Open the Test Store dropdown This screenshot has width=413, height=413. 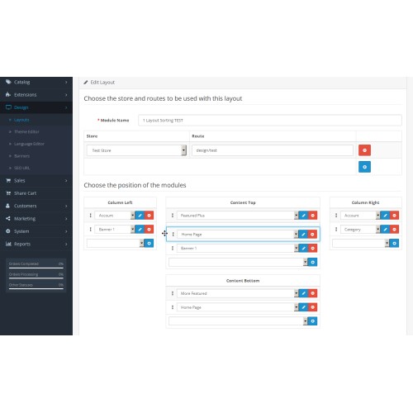coord(136,150)
